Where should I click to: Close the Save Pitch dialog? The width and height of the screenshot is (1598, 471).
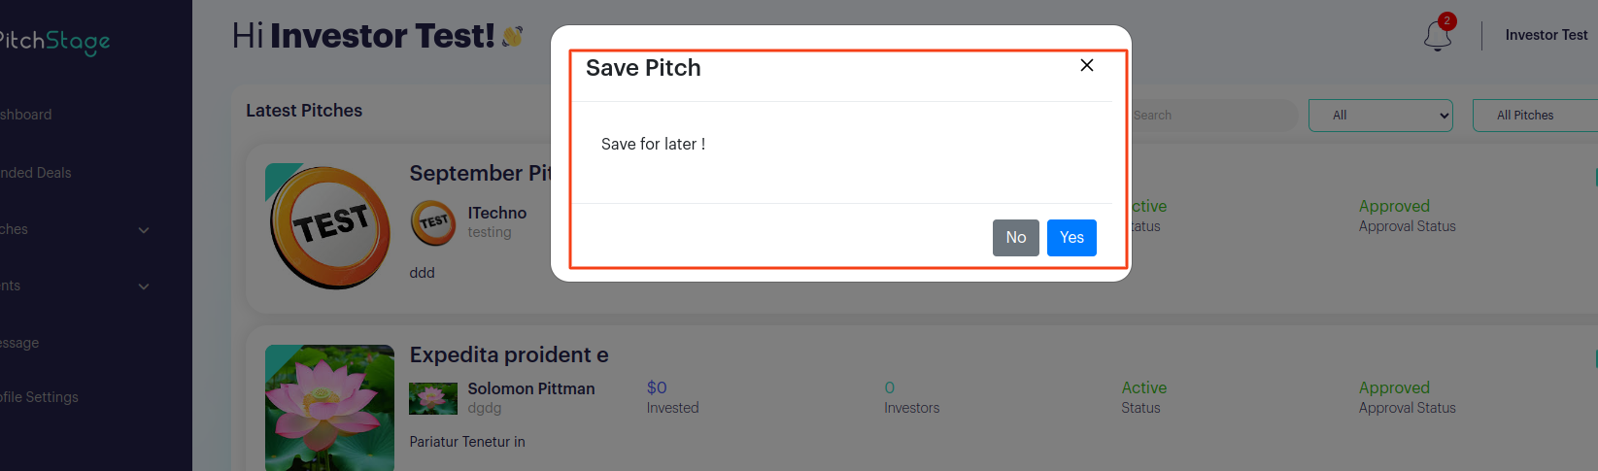[1087, 65]
